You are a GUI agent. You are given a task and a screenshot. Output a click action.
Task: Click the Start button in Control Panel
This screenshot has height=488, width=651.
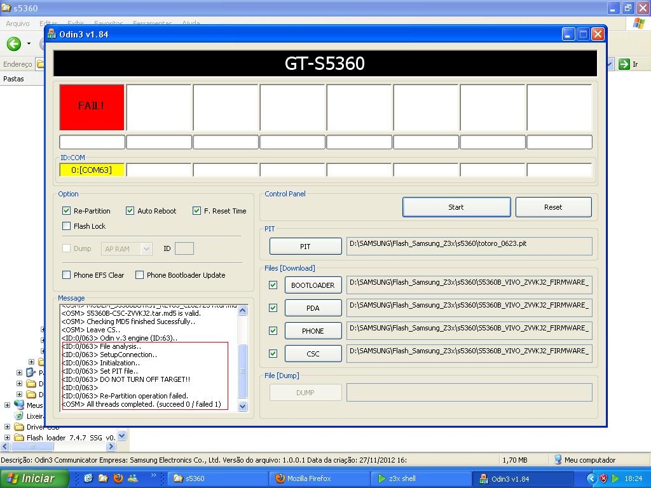click(456, 207)
